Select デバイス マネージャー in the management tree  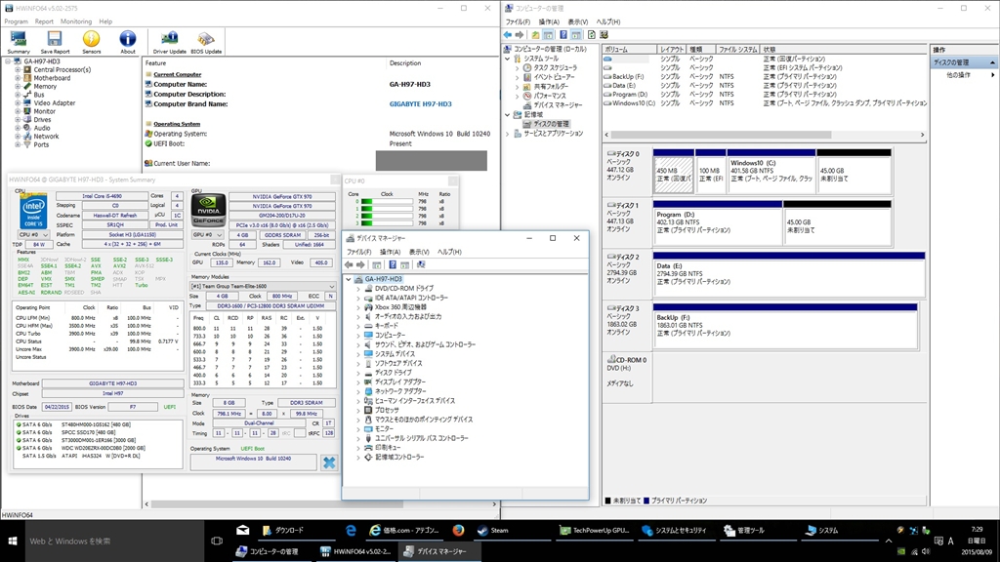point(558,104)
